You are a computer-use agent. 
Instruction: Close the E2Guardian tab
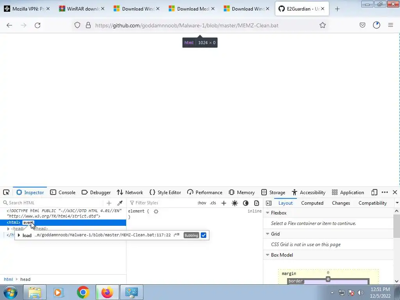[323, 9]
